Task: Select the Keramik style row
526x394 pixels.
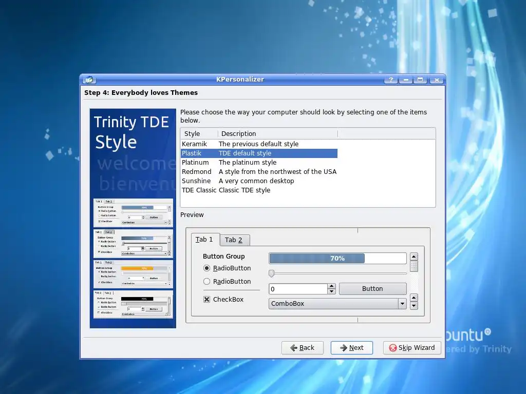Action: [259, 144]
